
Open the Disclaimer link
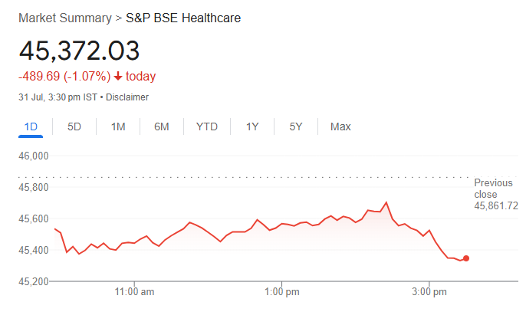click(x=127, y=97)
